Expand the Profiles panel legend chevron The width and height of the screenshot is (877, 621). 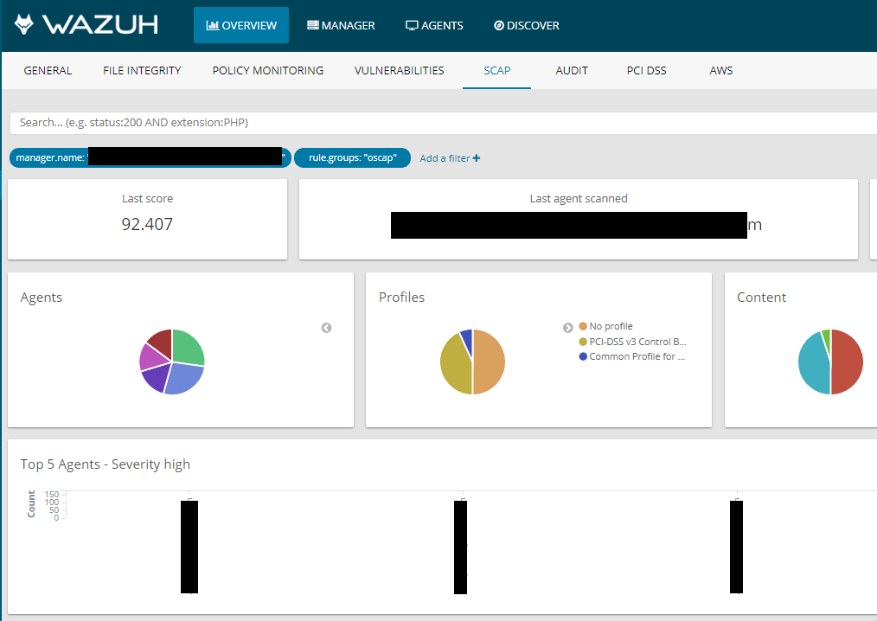click(x=567, y=327)
